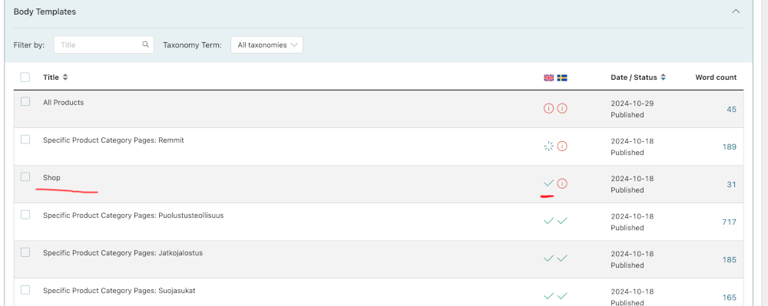Click Swedish checkmark for Puolustusteollisuus row

point(562,221)
